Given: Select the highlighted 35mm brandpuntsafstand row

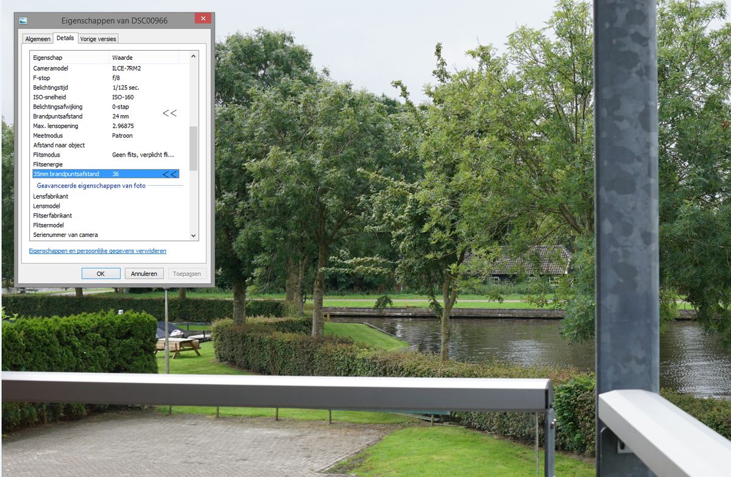Looking at the screenshot, I should 105,174.
